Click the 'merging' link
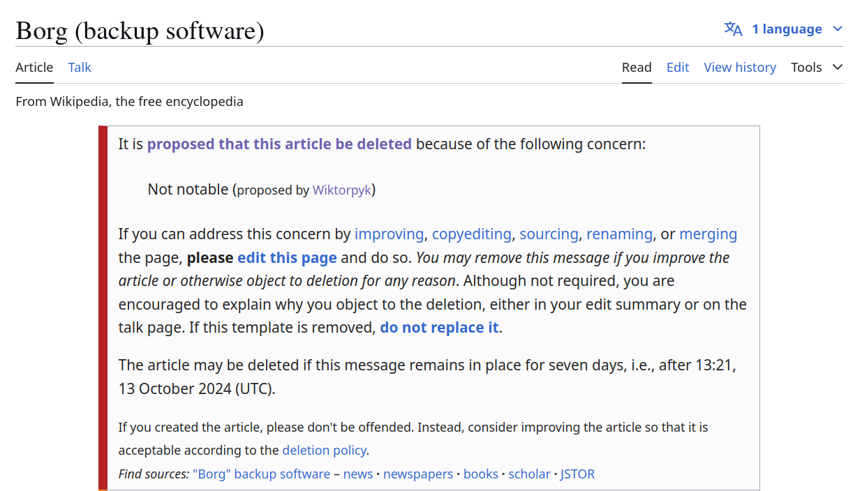The image size is (853, 491). tap(708, 234)
